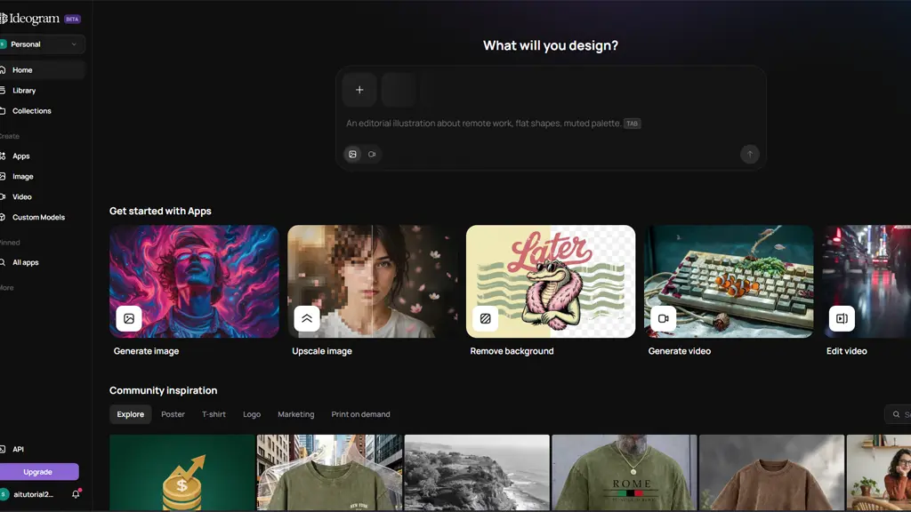This screenshot has width=911, height=512.
Task: Open the Generate image app card
Action: click(x=194, y=282)
